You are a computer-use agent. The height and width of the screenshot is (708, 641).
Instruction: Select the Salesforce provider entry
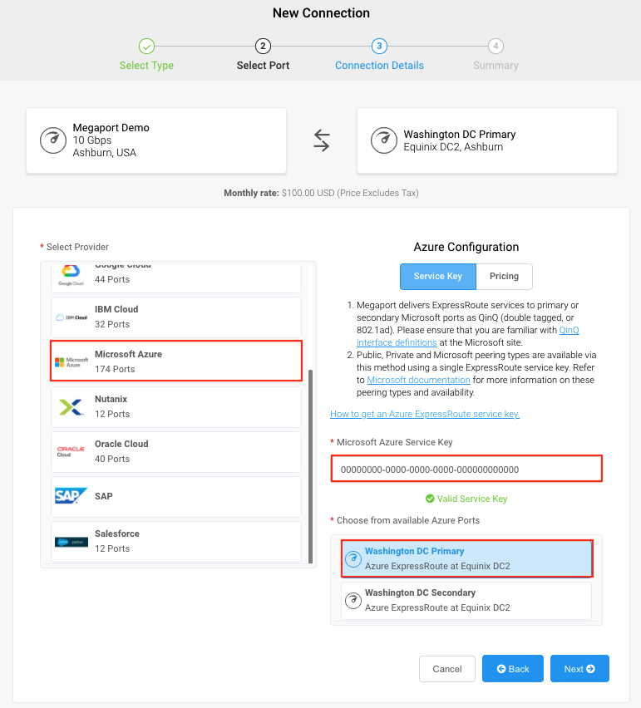point(176,541)
